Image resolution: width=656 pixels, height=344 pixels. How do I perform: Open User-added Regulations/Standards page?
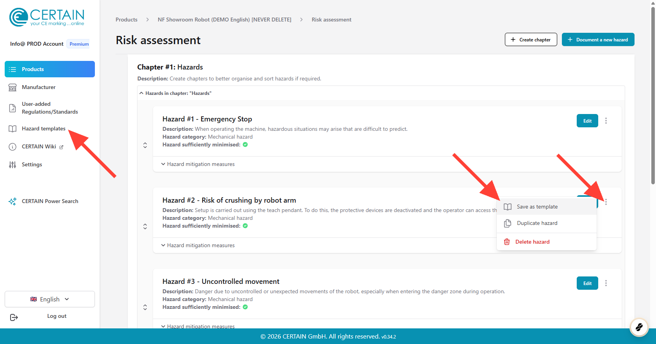point(50,108)
